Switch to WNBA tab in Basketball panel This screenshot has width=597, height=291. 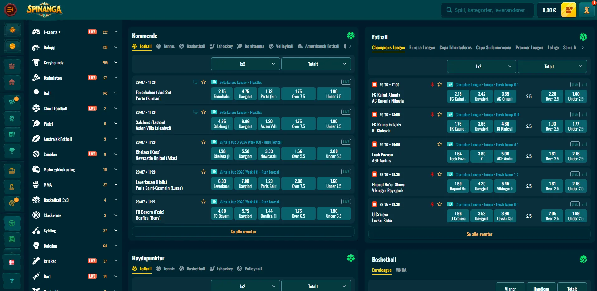[401, 270]
